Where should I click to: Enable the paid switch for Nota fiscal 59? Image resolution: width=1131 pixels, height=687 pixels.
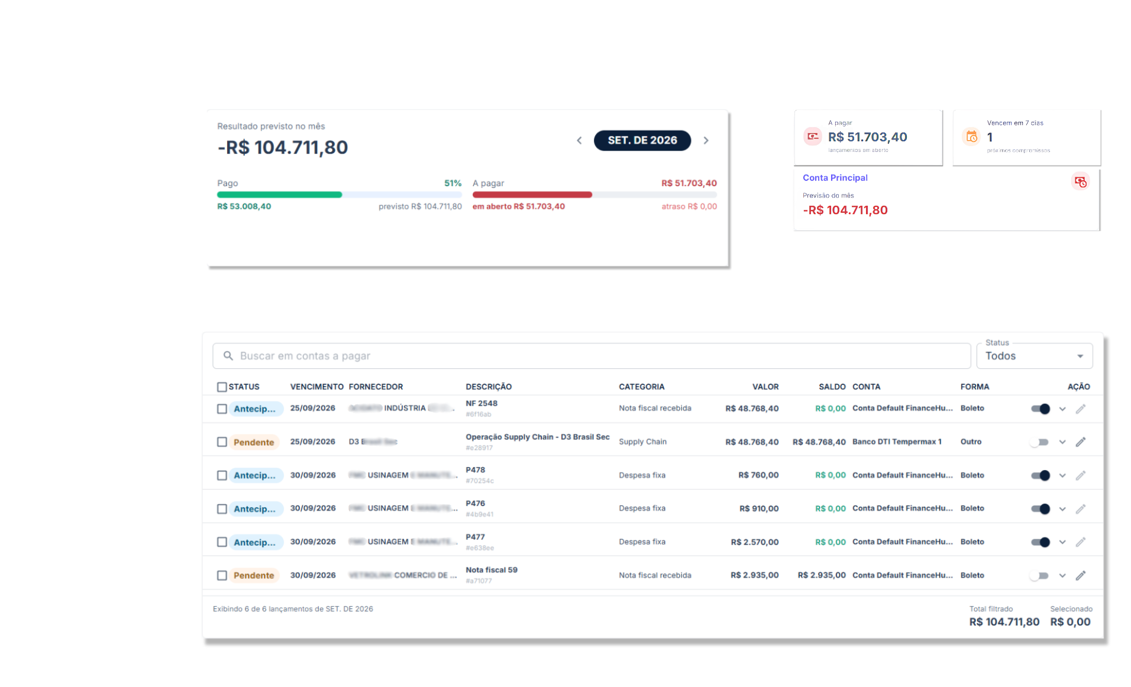click(x=1039, y=575)
